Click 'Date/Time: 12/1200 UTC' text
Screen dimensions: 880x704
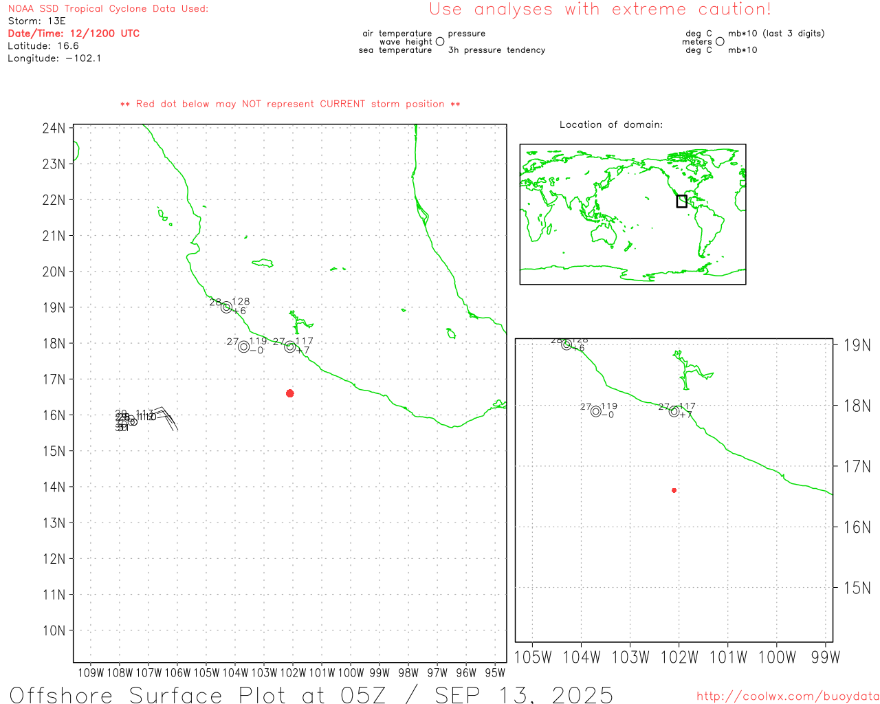point(74,34)
